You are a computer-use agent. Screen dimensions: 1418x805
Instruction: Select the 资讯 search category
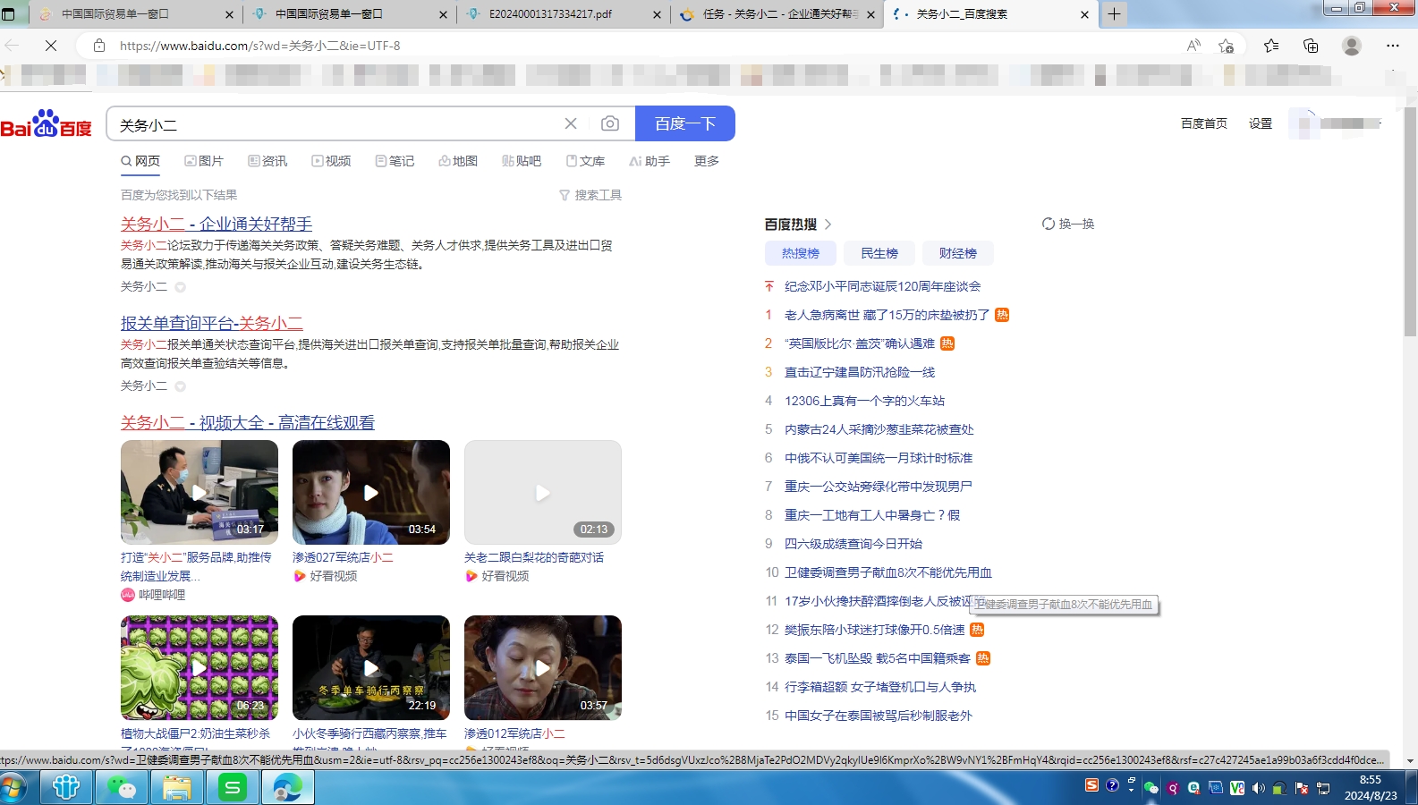267,161
